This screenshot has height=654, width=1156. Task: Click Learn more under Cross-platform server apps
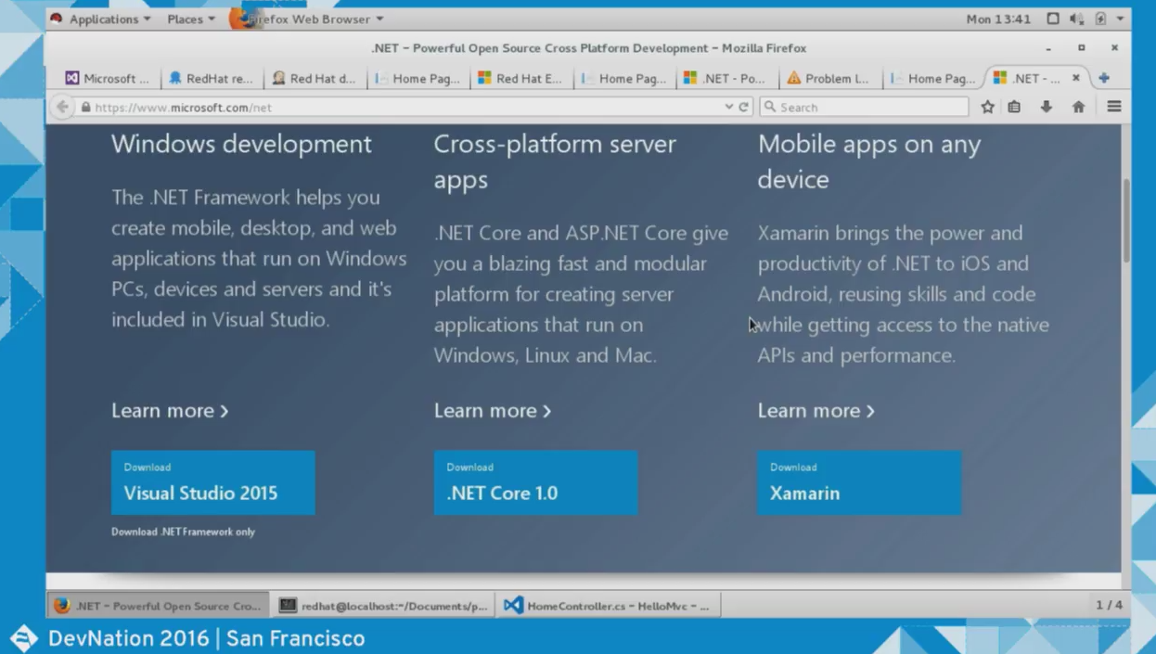tap(493, 411)
